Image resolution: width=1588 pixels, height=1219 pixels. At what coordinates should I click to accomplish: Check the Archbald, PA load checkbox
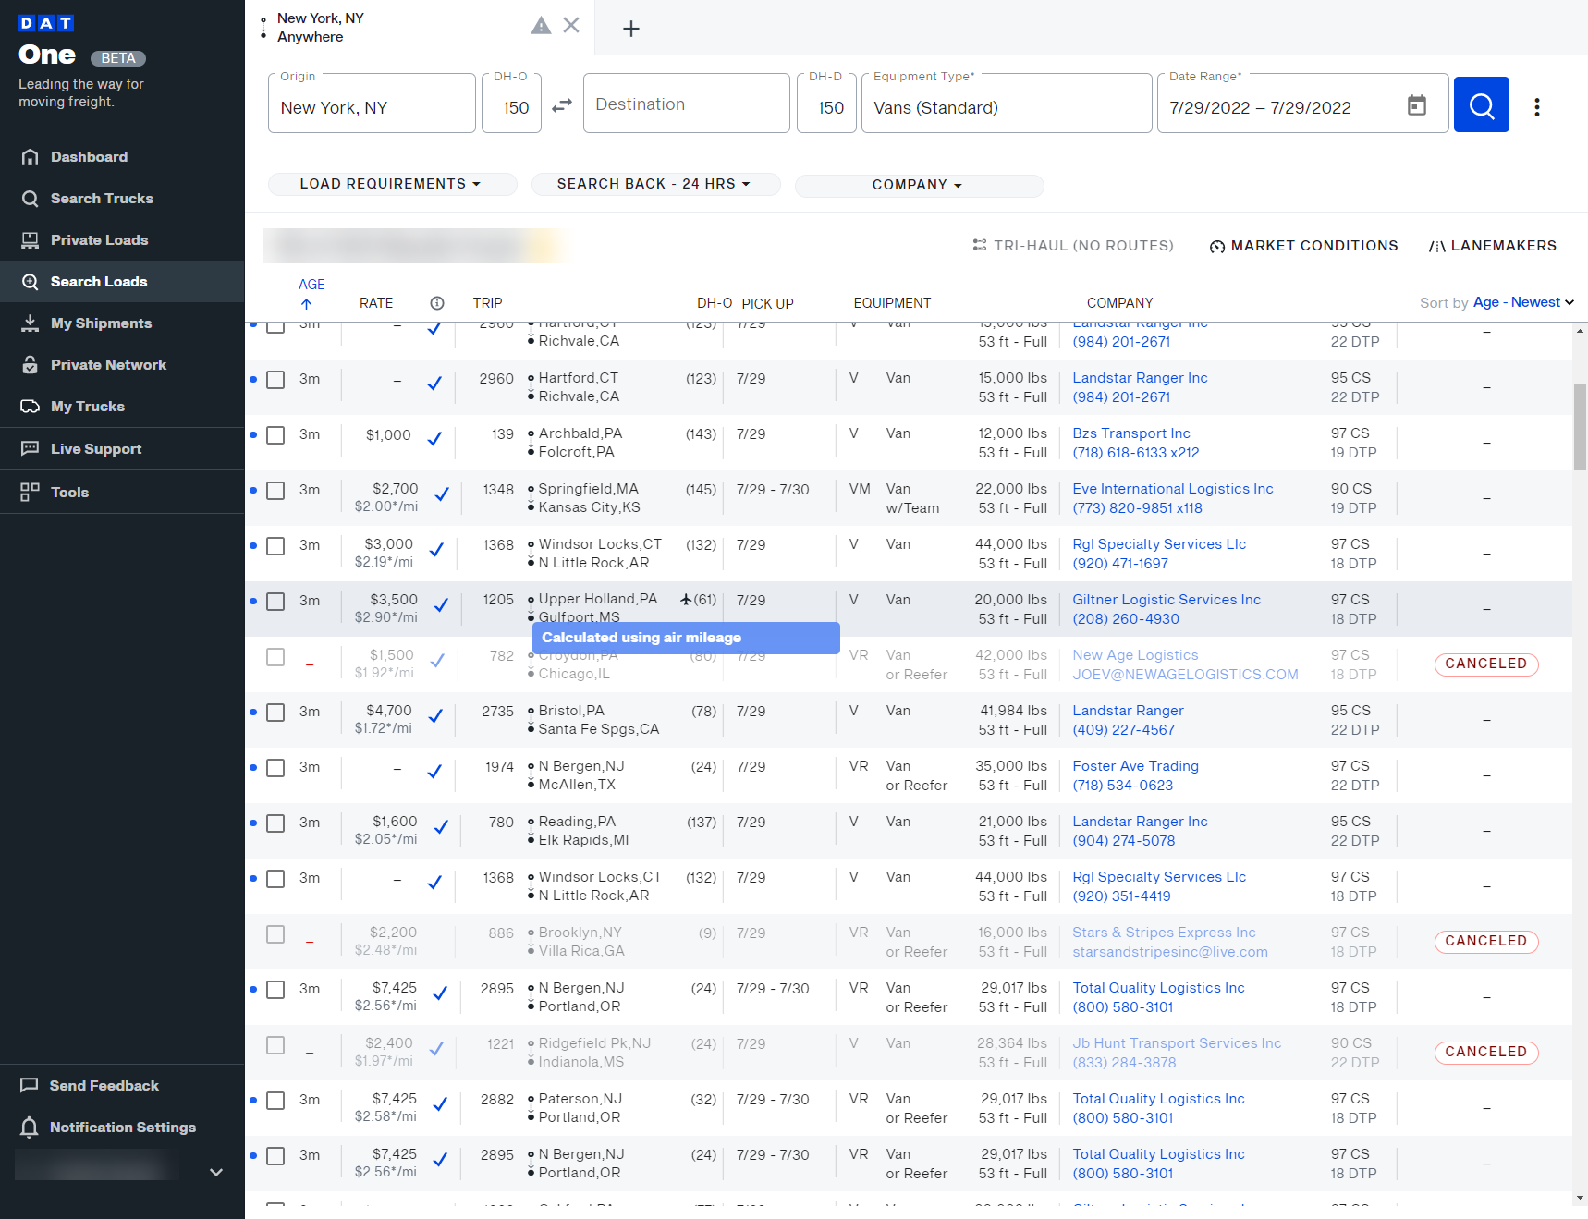[x=275, y=435]
